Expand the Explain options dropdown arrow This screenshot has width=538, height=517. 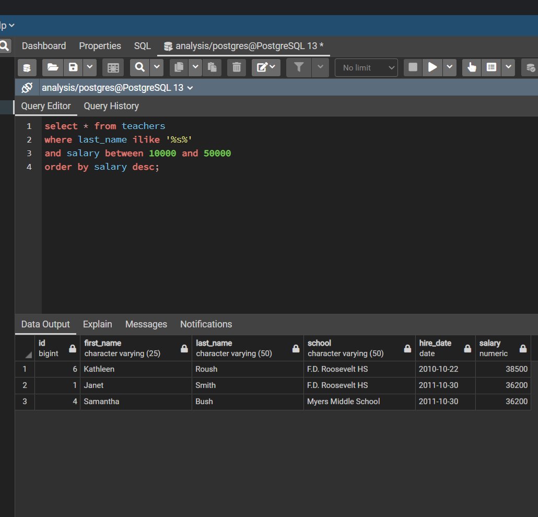coord(508,67)
